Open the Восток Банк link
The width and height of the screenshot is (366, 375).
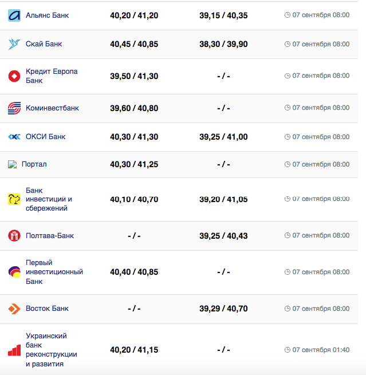click(47, 309)
